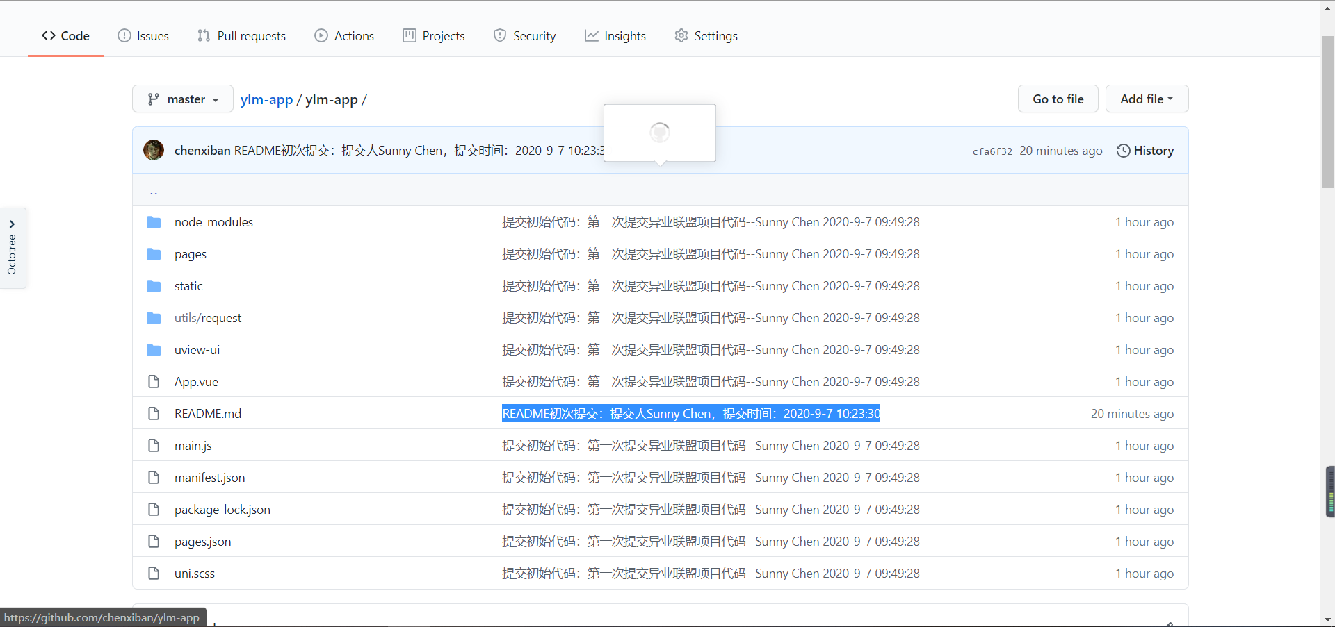This screenshot has height=627, width=1335.
Task: Select the Actions icon
Action: pyautogui.click(x=321, y=35)
